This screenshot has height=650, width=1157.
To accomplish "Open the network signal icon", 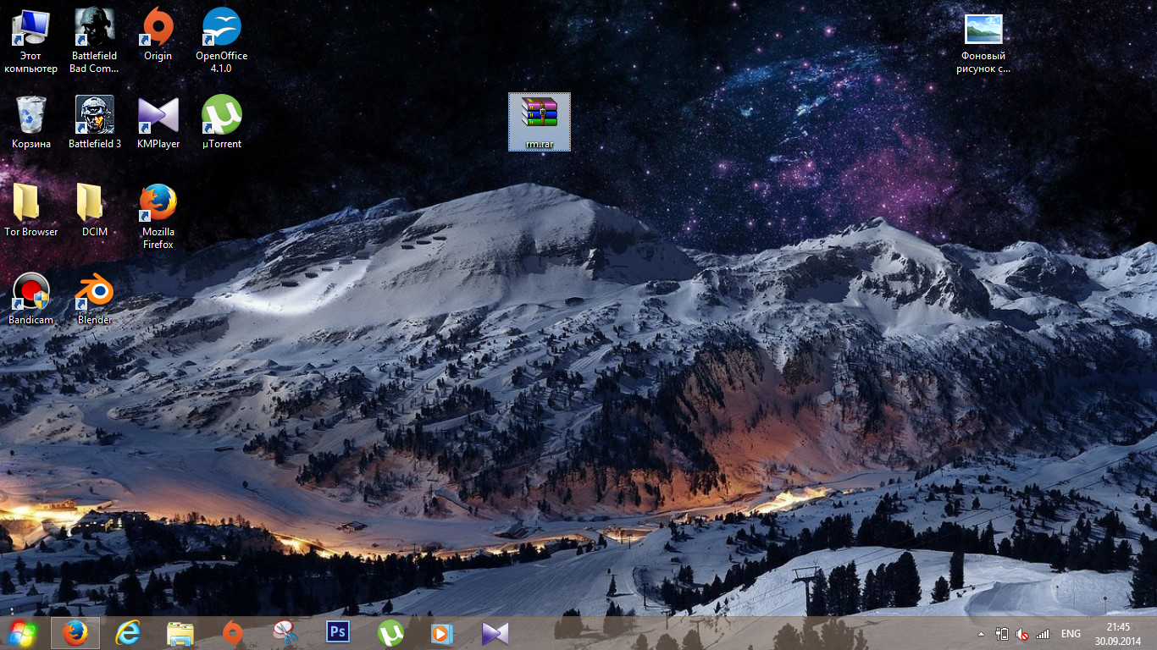I will coord(1043,634).
